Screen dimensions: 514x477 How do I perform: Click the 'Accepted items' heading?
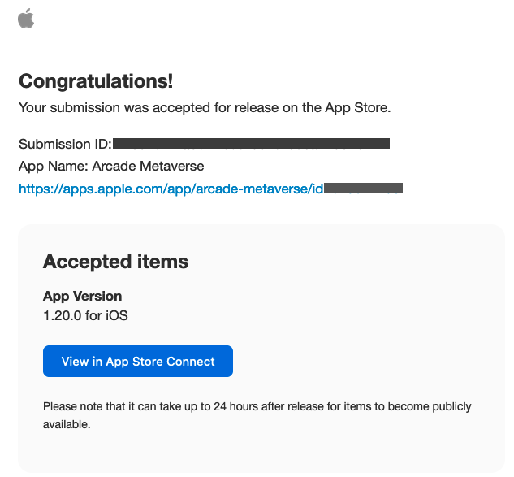115,262
